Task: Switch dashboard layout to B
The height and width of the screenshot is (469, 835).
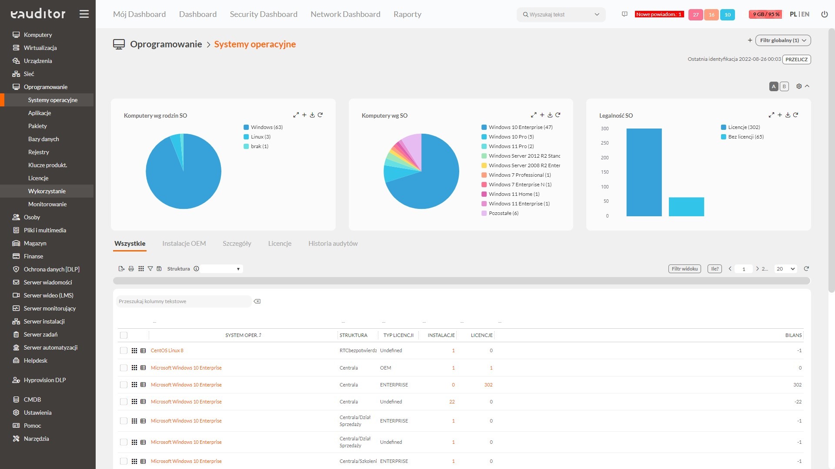Action: point(784,86)
